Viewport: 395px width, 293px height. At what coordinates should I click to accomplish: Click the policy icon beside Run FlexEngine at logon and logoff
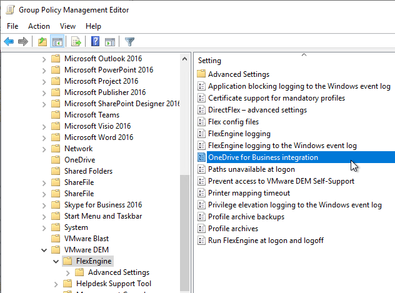201,241
